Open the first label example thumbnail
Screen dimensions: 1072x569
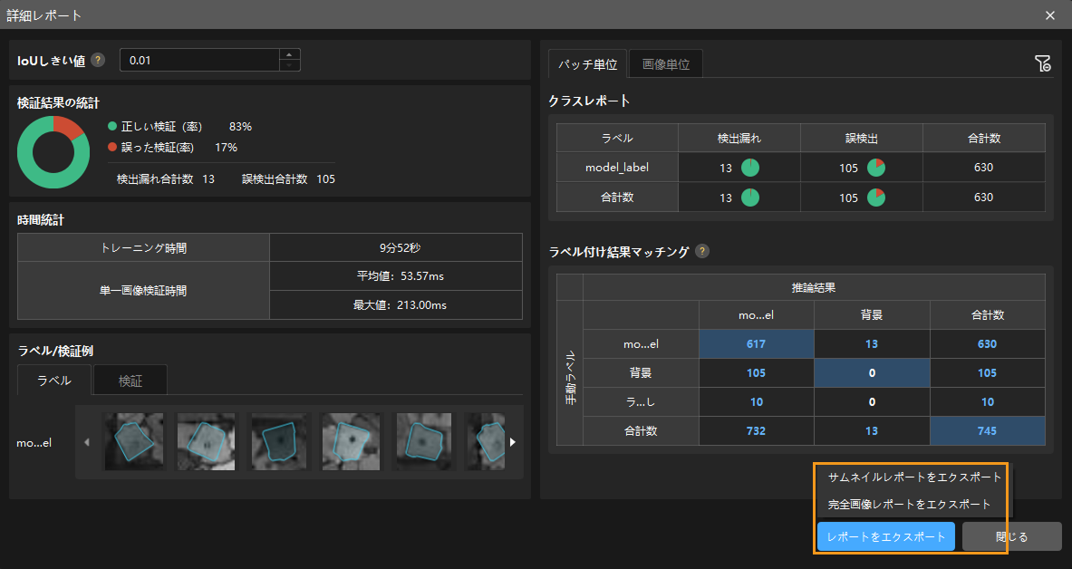click(x=133, y=441)
